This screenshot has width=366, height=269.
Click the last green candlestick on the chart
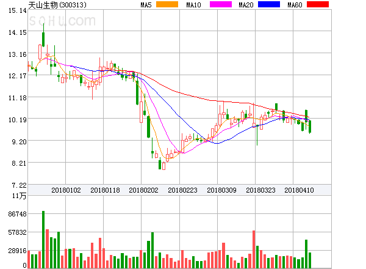tap(310, 127)
